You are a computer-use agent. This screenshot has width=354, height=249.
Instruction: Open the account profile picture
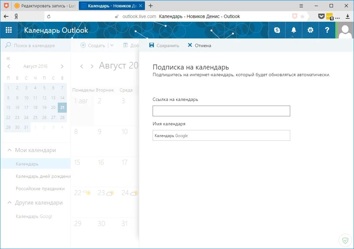[345, 30]
